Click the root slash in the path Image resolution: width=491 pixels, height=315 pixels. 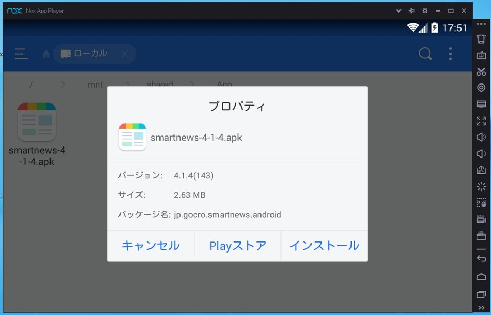tap(31, 85)
